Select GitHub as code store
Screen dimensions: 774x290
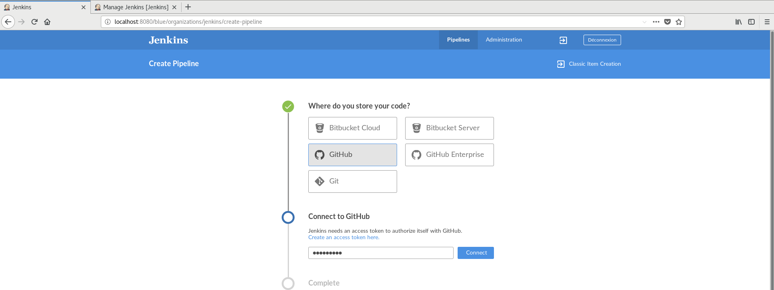coord(352,155)
